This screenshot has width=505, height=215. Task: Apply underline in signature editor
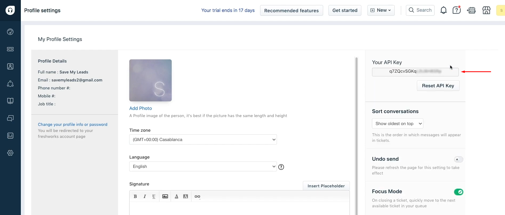(154, 196)
